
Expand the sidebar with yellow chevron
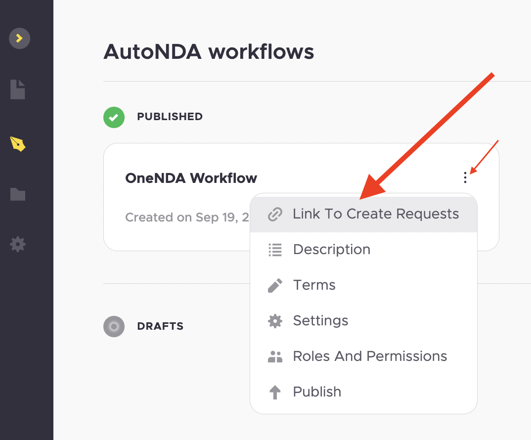19,38
